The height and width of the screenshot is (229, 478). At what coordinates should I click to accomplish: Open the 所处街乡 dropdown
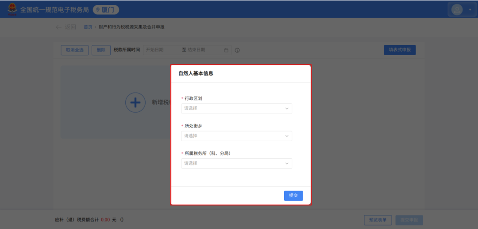coord(236,136)
